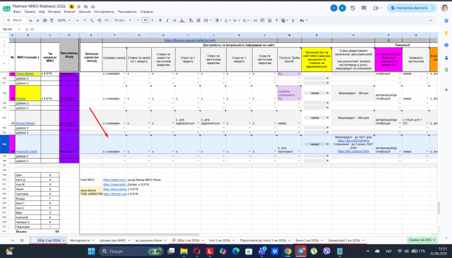Viewport: 452px width, 258px height.
Task: Check the cloud save status
Action: (x=93, y=6)
